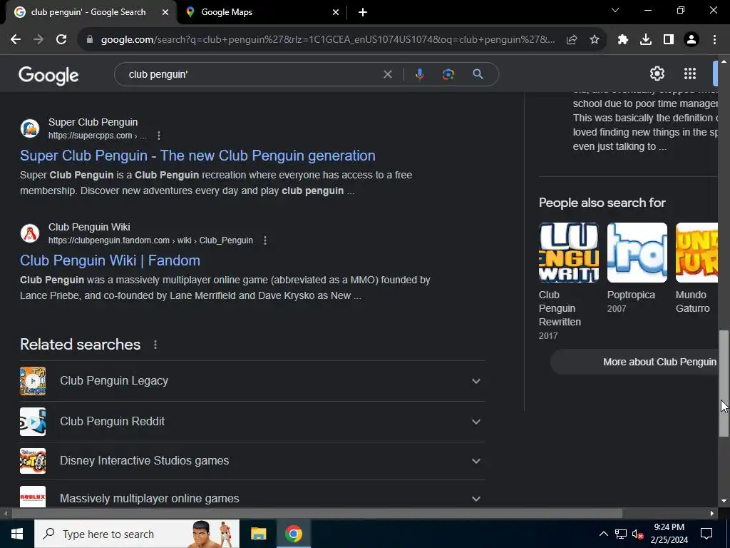Image resolution: width=730 pixels, height=548 pixels.
Task: Open network tray icon
Action: pos(621,534)
